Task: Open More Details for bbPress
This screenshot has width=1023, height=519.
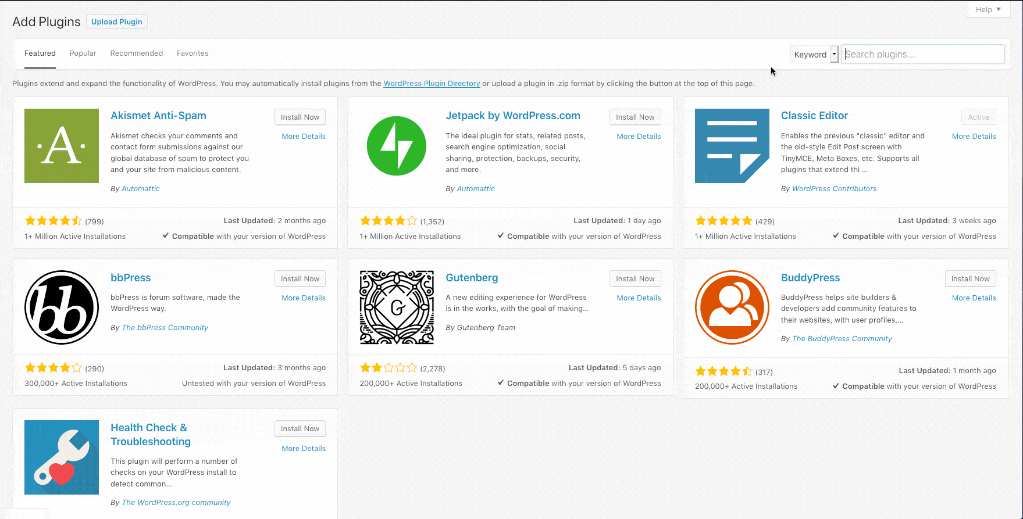Action: (x=304, y=298)
